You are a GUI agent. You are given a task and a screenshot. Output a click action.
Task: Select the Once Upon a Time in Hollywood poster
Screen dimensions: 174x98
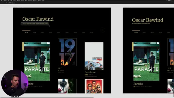[94, 86]
